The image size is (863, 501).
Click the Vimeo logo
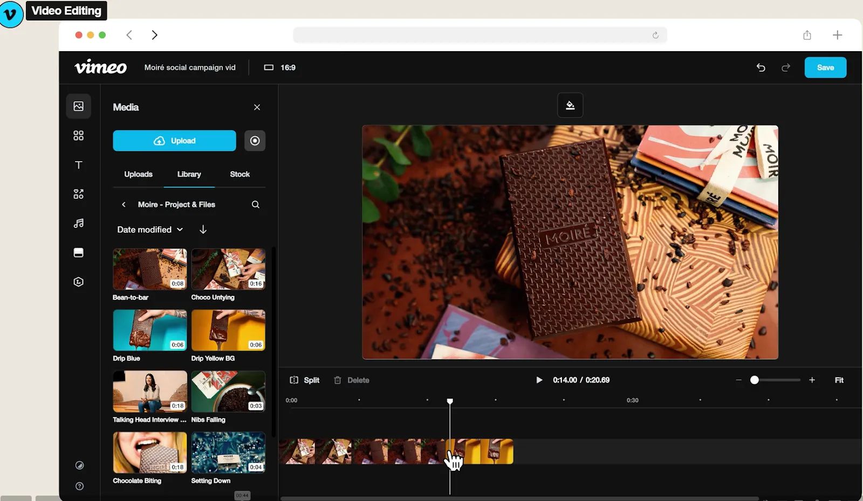tap(101, 67)
